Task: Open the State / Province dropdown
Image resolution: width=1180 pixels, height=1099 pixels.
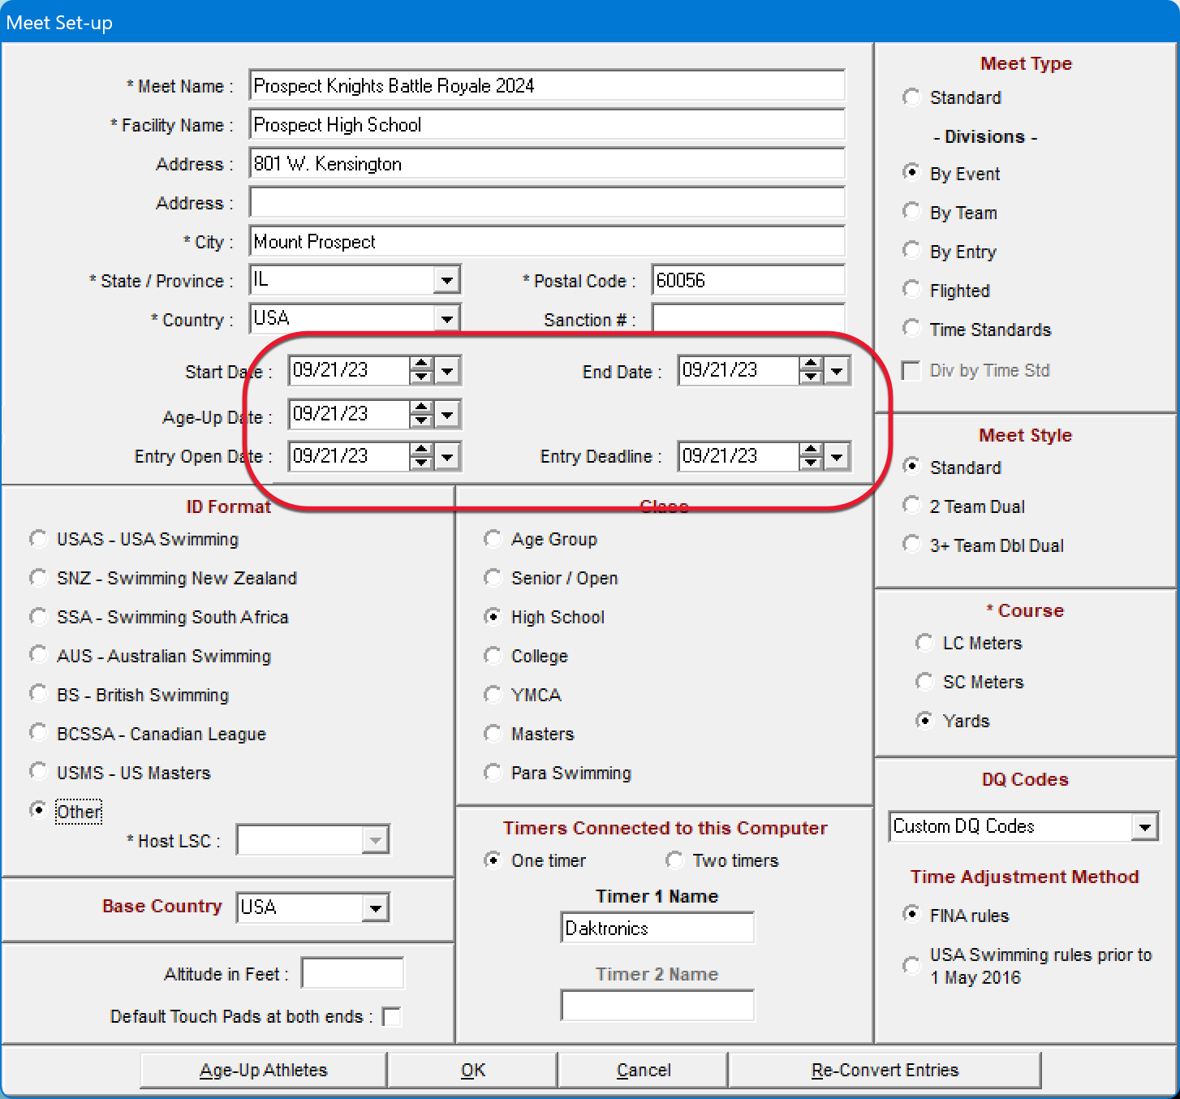Action: pos(446,279)
